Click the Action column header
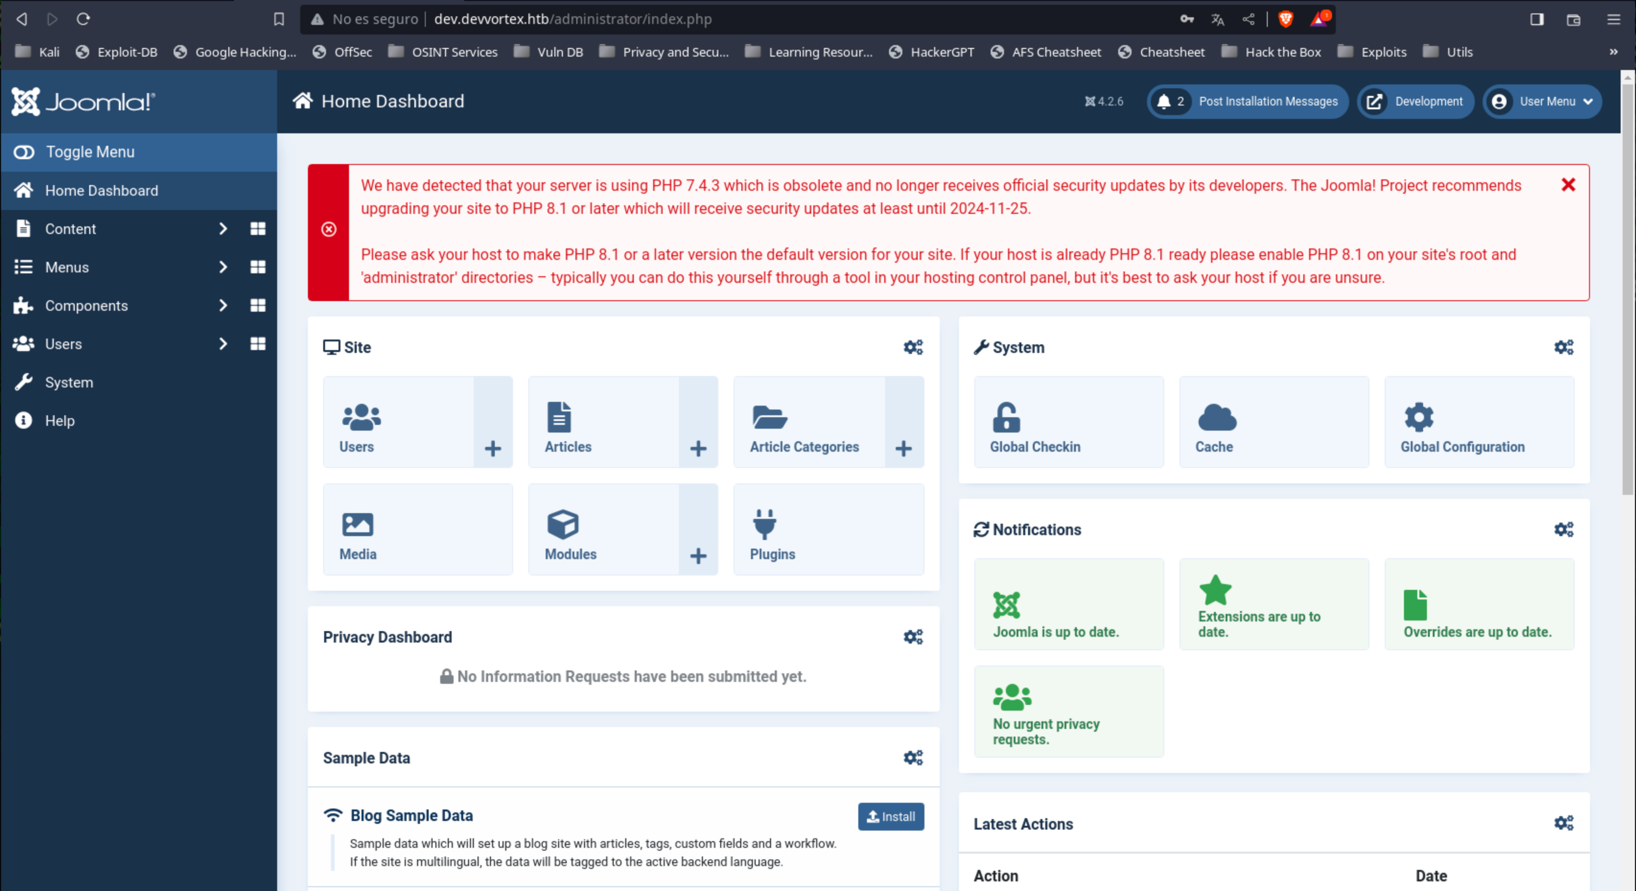 996,876
